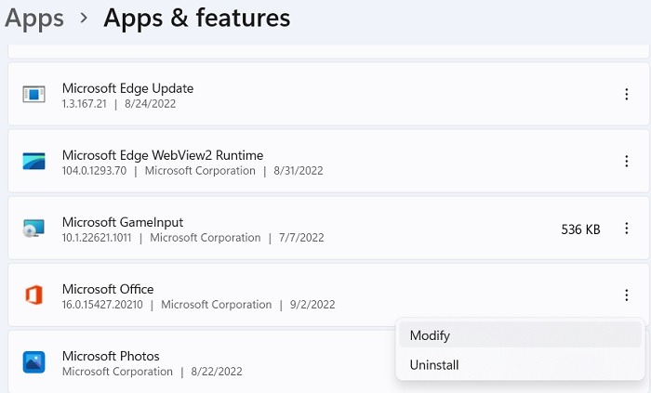Select the Microsoft Office entry name
Screen dimensions: 651x393
tap(108, 289)
